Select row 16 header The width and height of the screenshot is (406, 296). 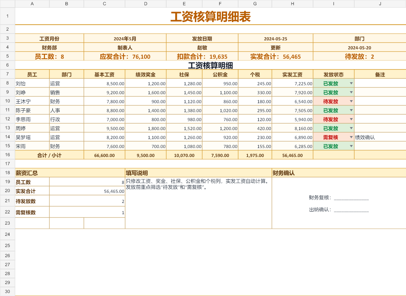pos(7,155)
